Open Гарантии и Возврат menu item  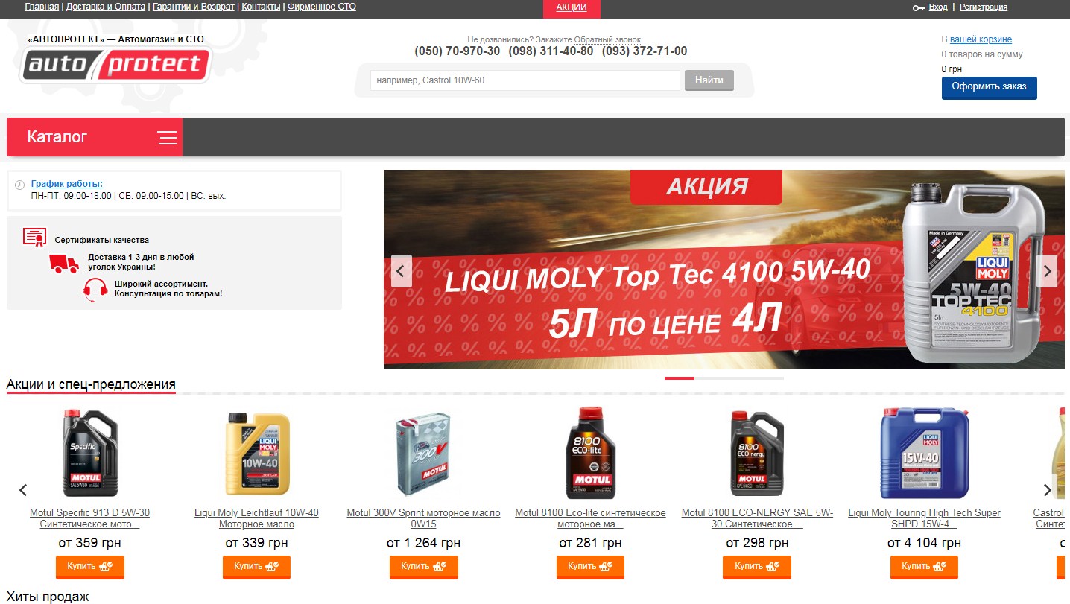pos(194,7)
